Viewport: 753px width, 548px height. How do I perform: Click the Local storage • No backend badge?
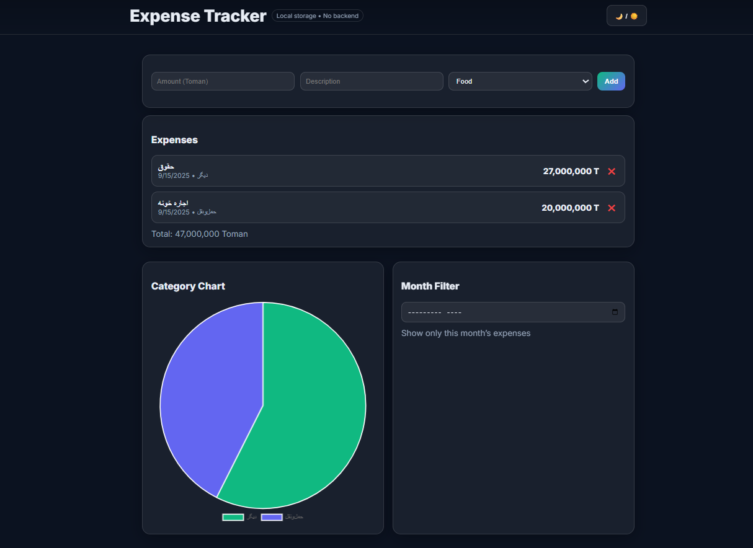click(x=318, y=15)
